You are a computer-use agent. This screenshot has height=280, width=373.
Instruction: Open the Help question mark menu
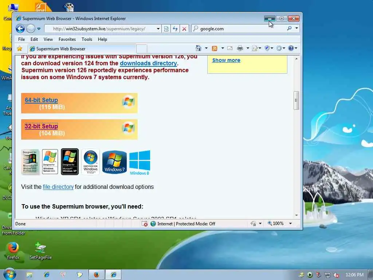pos(292,48)
